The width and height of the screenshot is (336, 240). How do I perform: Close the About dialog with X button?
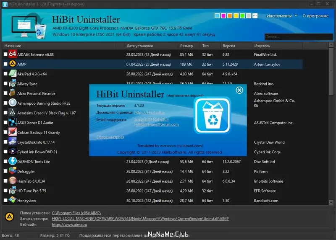point(239,90)
